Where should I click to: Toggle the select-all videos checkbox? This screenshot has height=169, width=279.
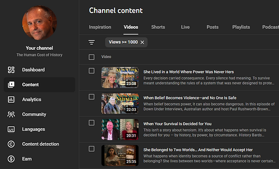[x=91, y=57]
